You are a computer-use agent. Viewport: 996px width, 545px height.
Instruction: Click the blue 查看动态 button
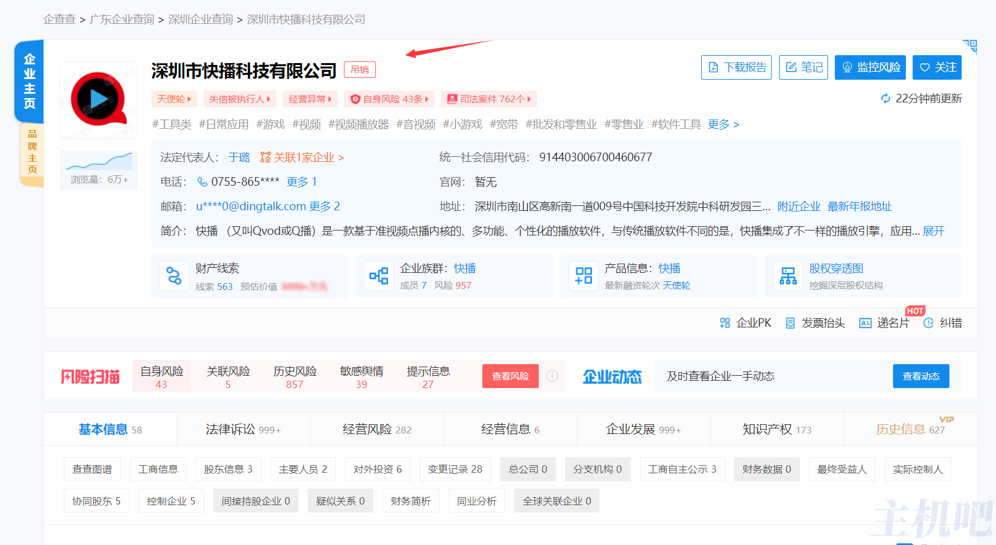pos(921,376)
